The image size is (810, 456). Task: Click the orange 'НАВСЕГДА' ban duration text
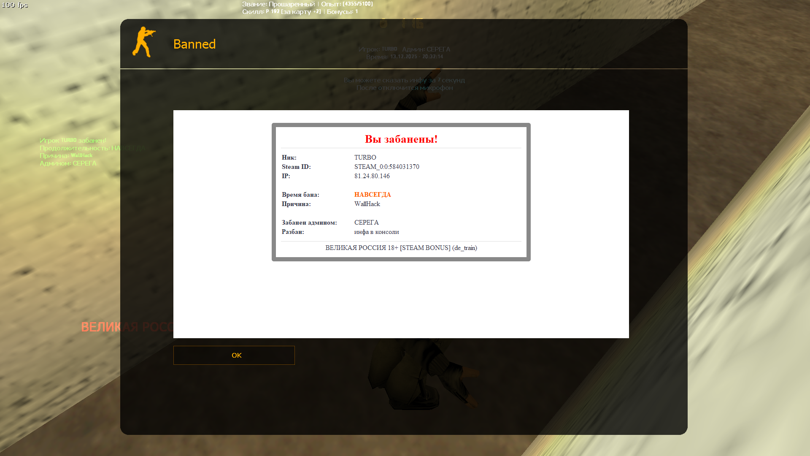[x=372, y=195]
